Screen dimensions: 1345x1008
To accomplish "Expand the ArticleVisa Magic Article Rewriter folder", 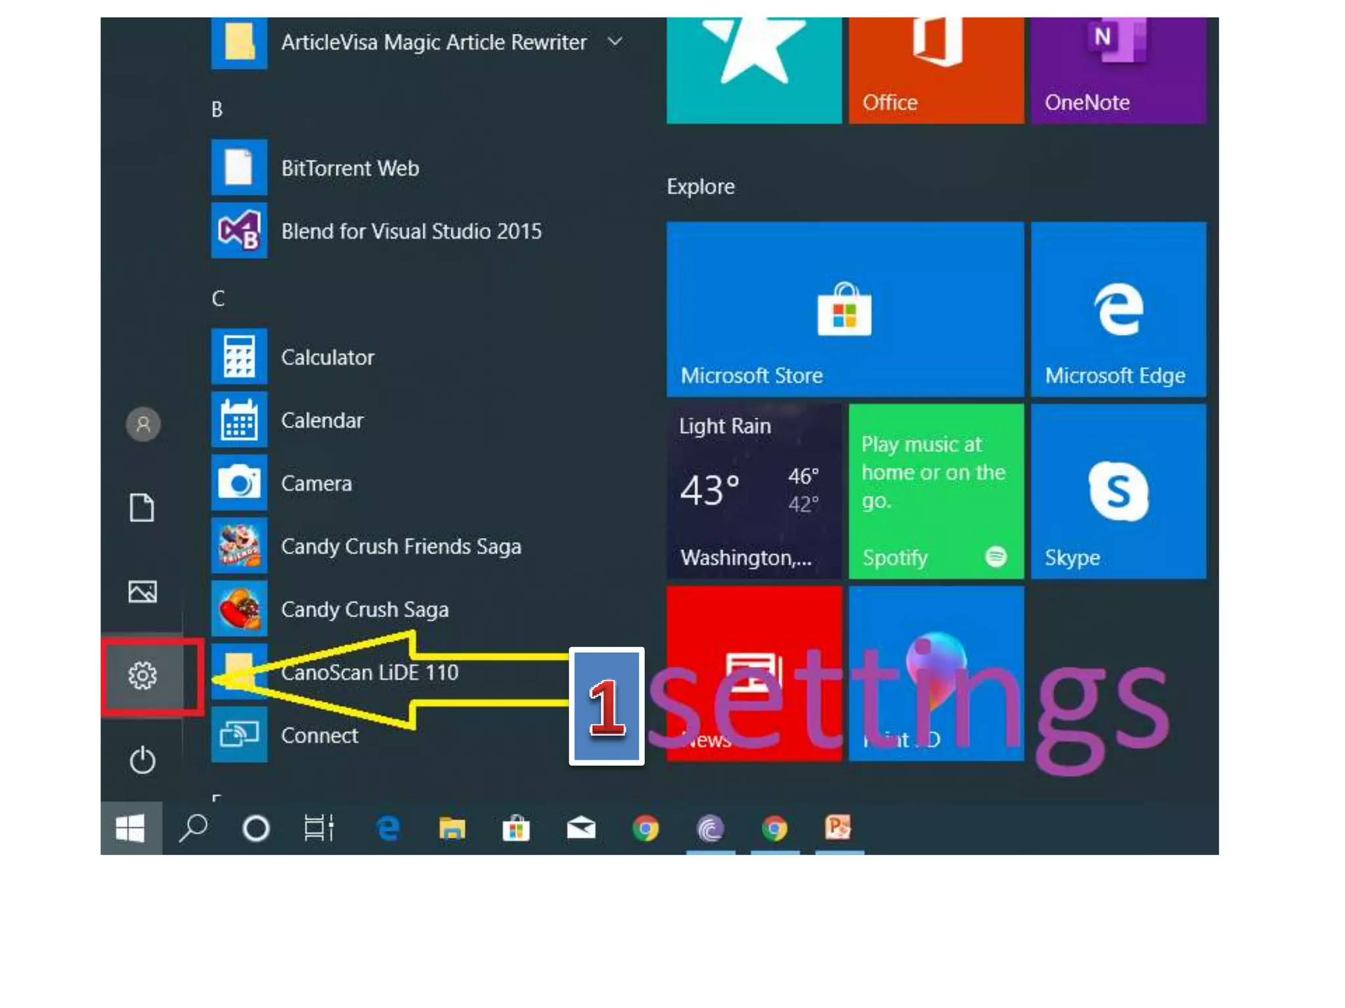I will 615,42.
